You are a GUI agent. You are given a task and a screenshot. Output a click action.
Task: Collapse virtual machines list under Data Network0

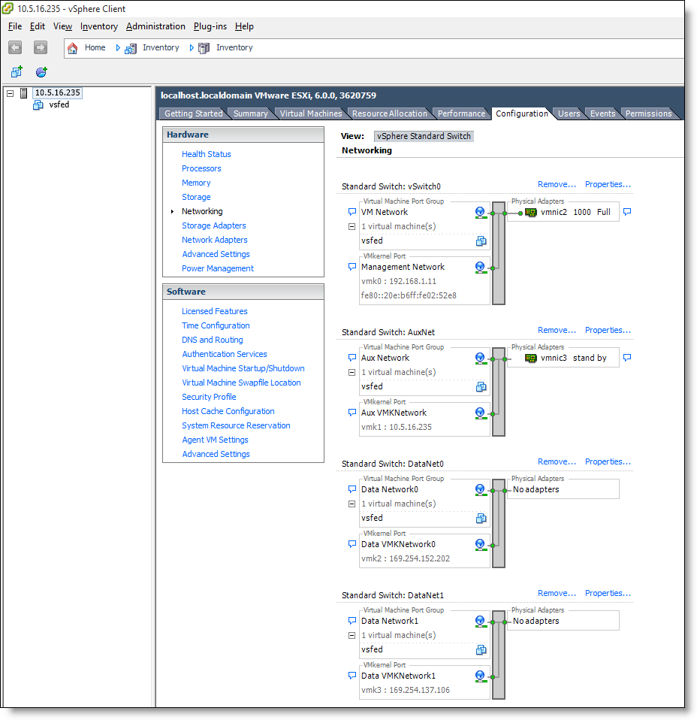[352, 504]
